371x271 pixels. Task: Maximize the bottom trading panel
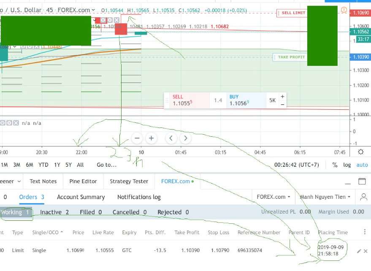[x=362, y=182]
